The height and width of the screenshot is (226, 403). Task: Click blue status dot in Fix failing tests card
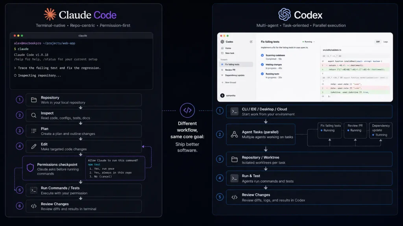(322, 130)
